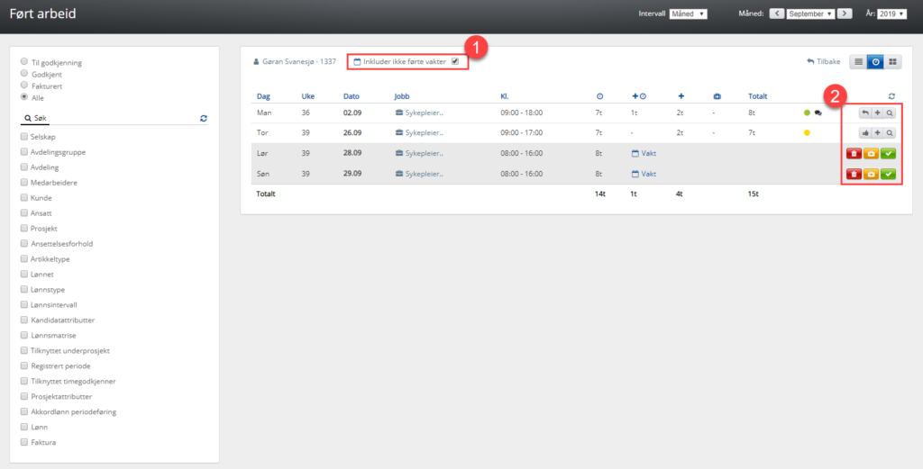Confirm Sunday 29.09 shift with green checkmark
Viewport: 923px width, 469px height.
click(888, 174)
